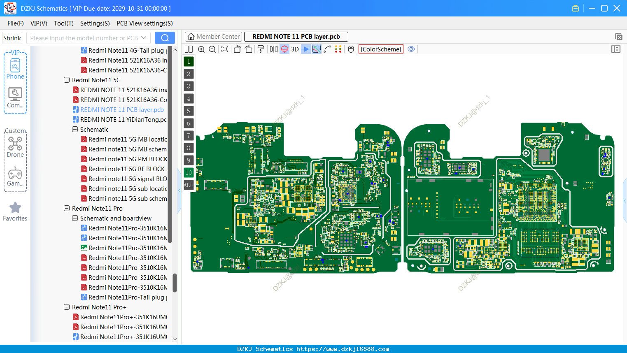Open the ColorScheme selector

(x=381, y=49)
